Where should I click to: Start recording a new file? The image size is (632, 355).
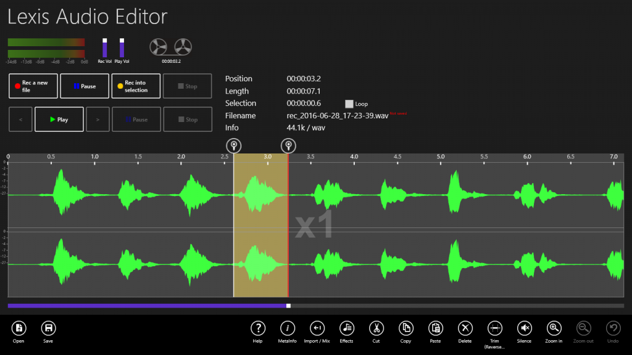(33, 86)
